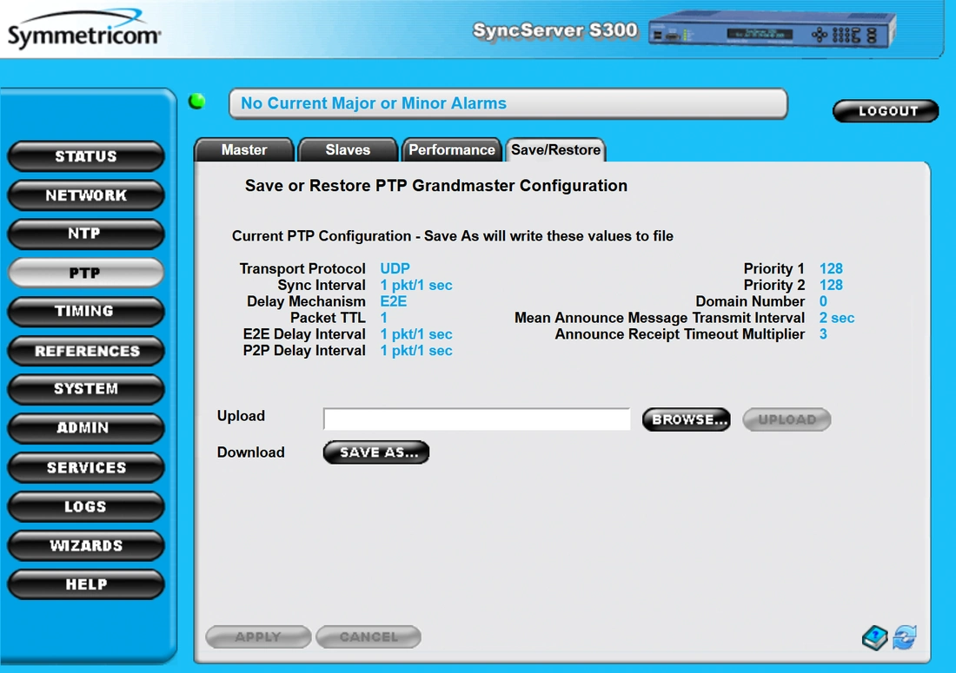Viewport: 956px width, 673px height.
Task: Click the Mean Announce Message Transmit Interval label
Action: pyautogui.click(x=660, y=318)
